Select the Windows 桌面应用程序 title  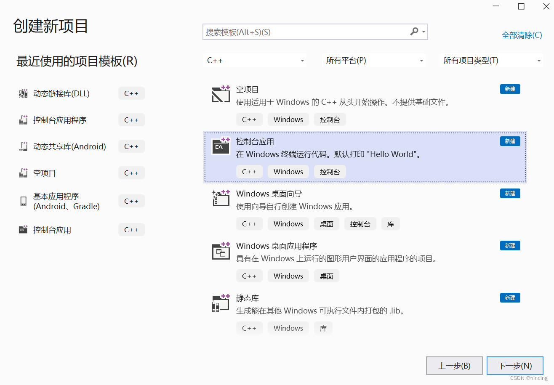tap(277, 246)
